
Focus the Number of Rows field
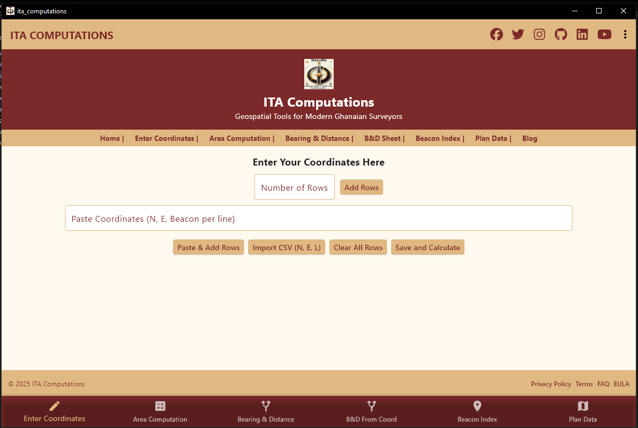295,187
